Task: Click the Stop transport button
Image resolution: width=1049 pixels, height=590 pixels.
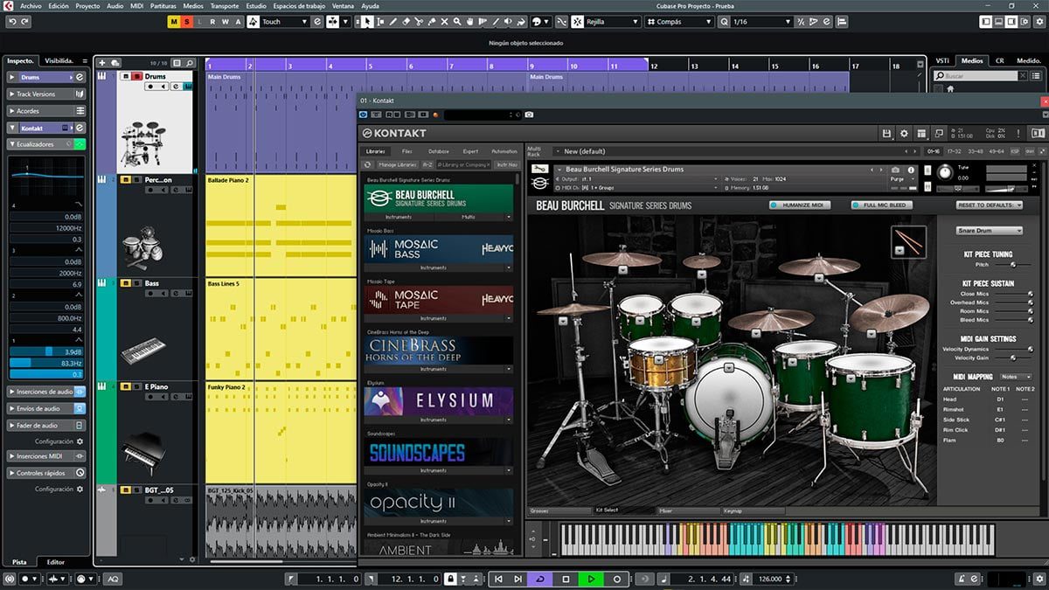Action: click(x=566, y=579)
